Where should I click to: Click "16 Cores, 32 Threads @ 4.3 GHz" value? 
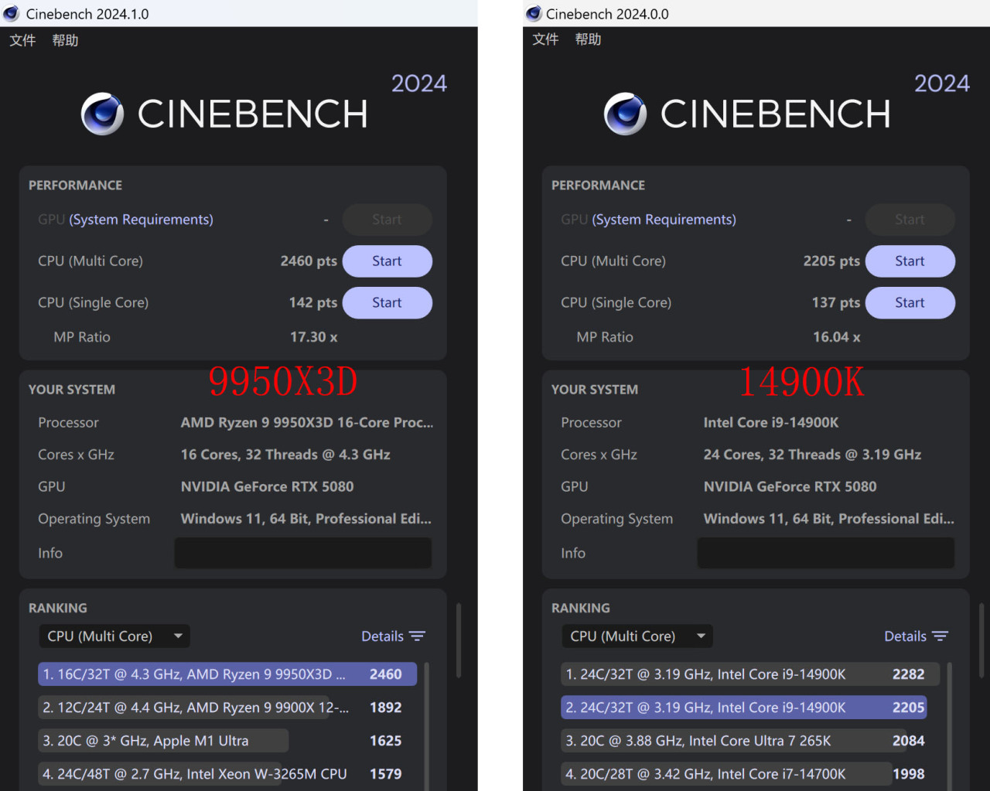(x=285, y=455)
